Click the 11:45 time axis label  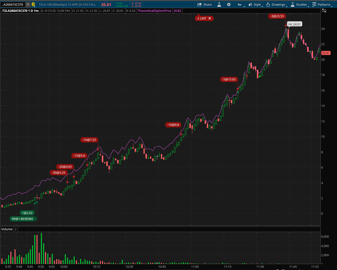[293, 266]
